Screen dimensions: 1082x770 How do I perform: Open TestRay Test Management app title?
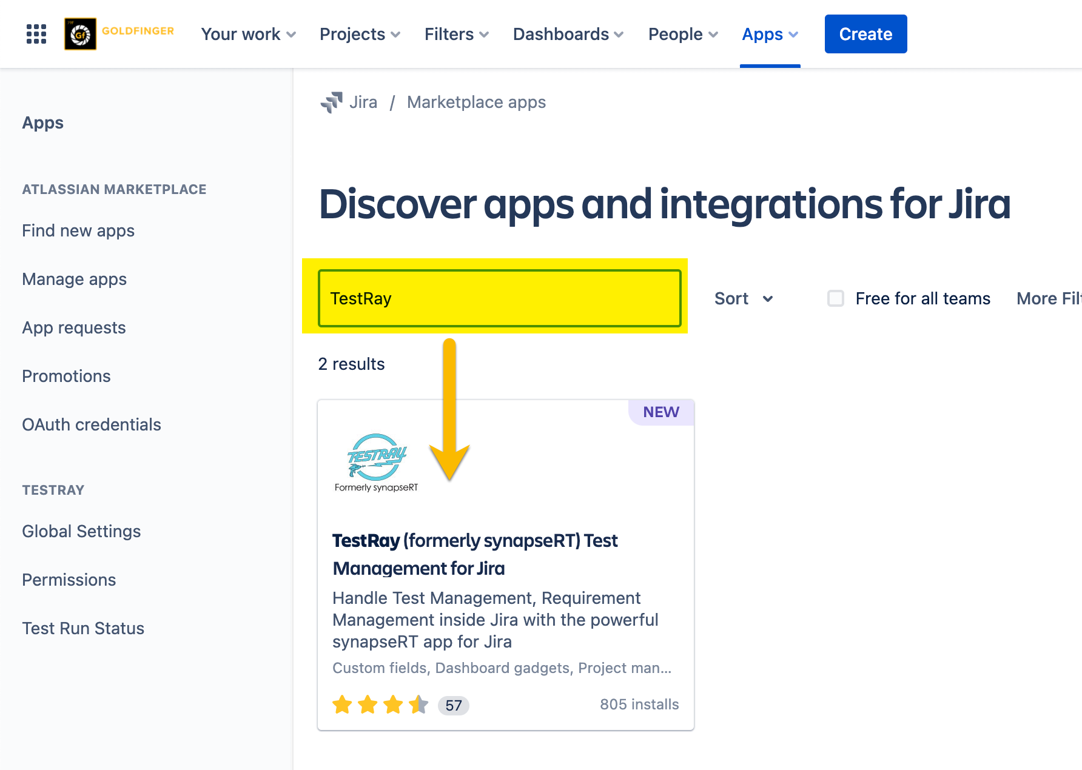(475, 554)
